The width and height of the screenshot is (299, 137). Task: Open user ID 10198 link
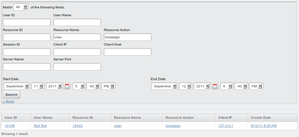pyautogui.click(x=10, y=126)
